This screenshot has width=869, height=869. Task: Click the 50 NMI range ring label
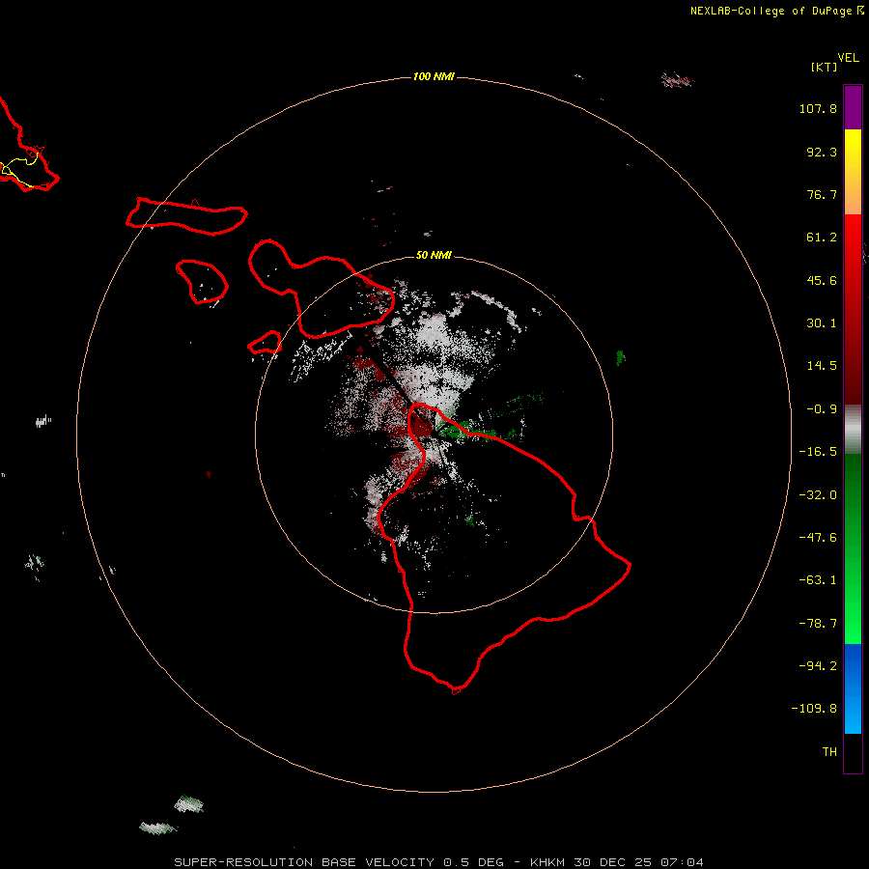point(434,255)
